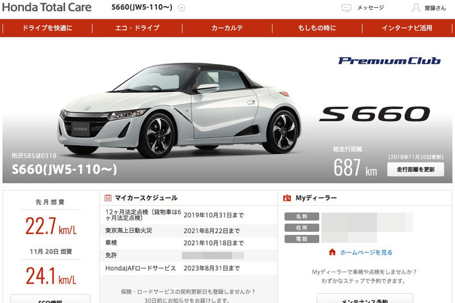Click the 24.1 km/L fuel value

[x=51, y=276]
